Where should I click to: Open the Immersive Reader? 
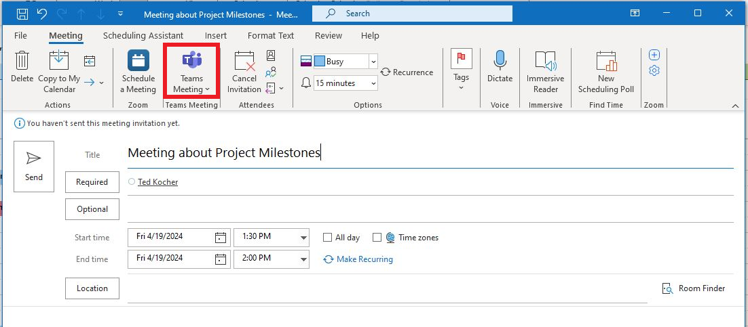tap(545, 62)
